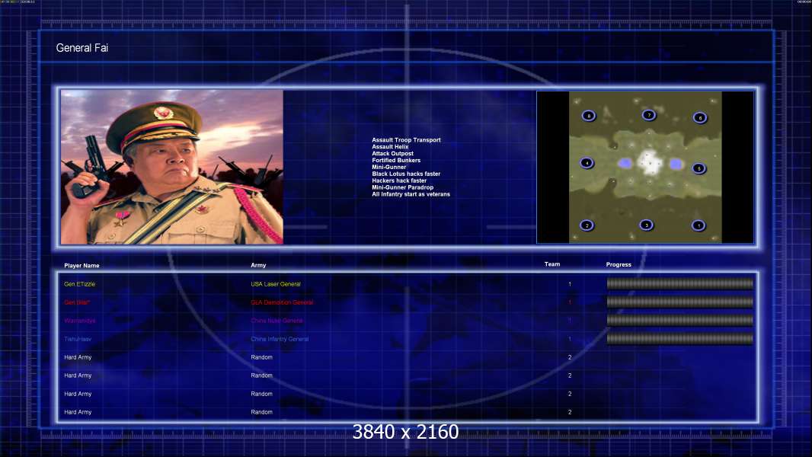
Task: Click the GLA Demolition General army entry
Action: point(283,302)
